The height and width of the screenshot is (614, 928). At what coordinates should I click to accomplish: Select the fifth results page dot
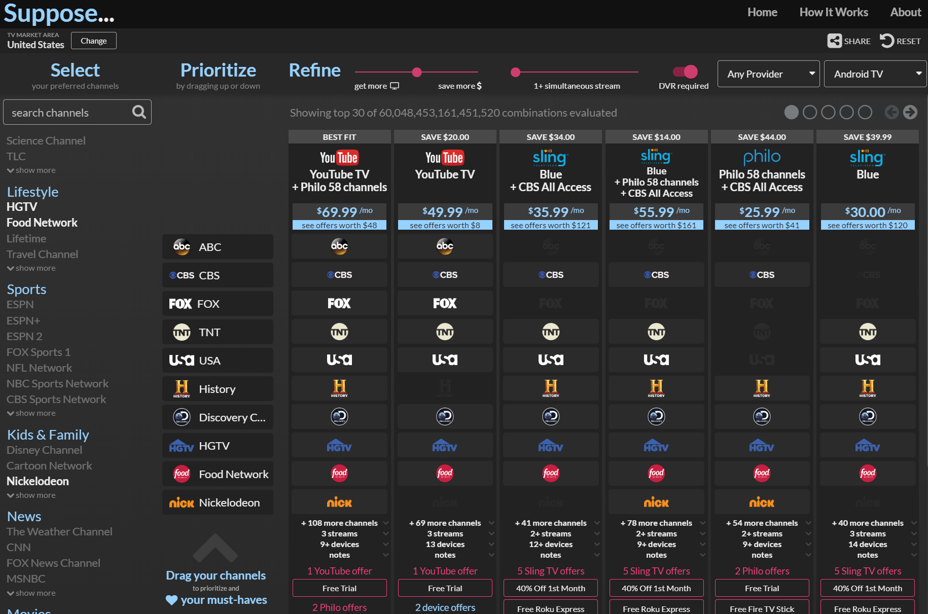coord(865,112)
